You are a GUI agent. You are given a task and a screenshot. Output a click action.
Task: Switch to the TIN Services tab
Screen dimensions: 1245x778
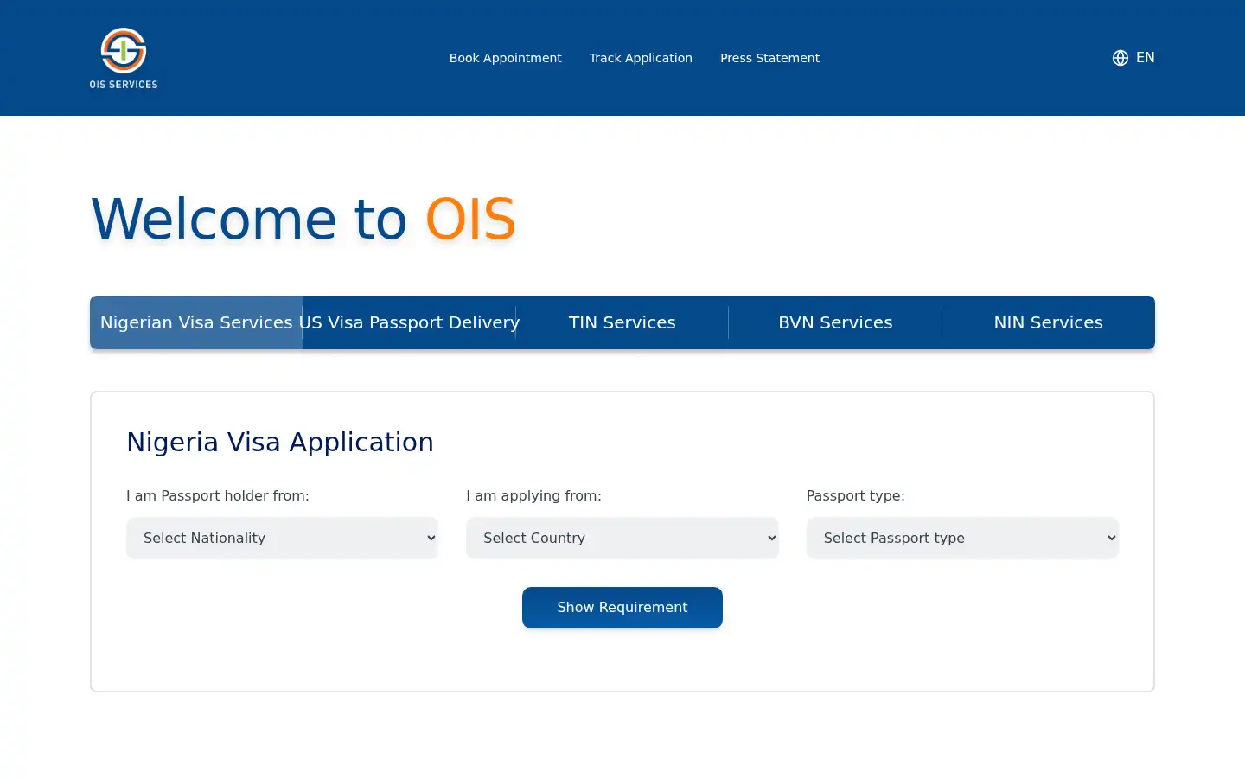click(622, 322)
